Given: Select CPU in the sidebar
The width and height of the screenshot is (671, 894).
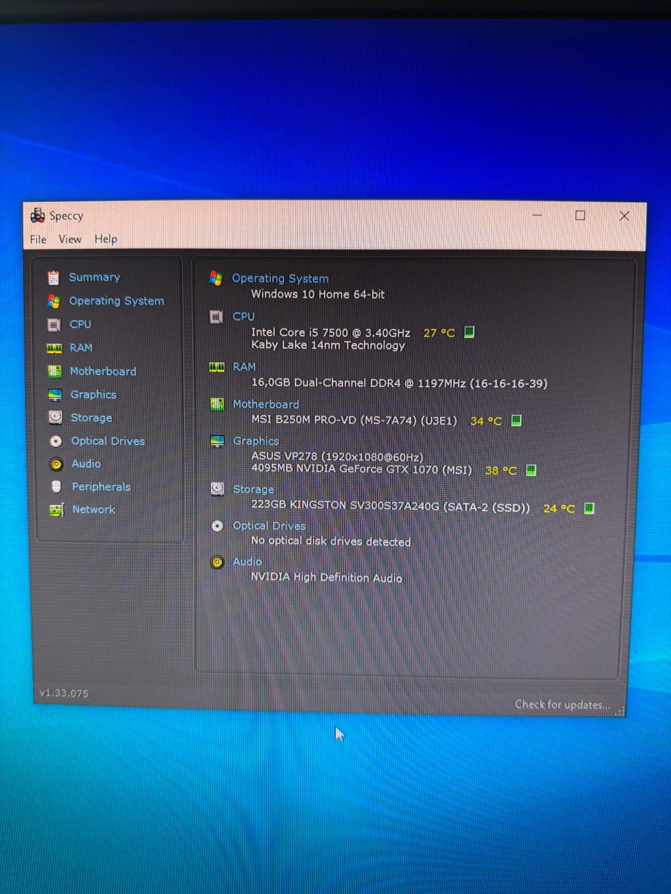Looking at the screenshot, I should pyautogui.click(x=80, y=324).
